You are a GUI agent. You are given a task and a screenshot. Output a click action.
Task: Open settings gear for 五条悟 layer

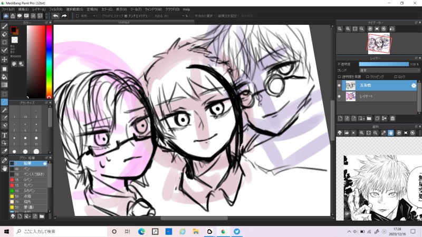pos(414,85)
